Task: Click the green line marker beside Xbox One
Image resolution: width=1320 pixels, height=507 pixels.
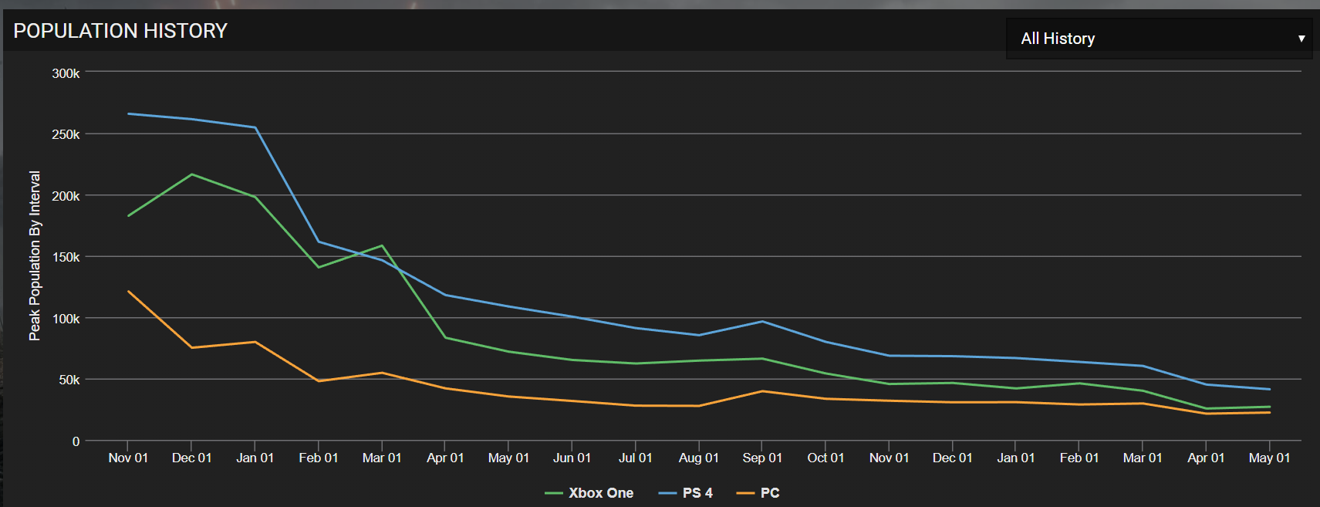Action: 553,493
